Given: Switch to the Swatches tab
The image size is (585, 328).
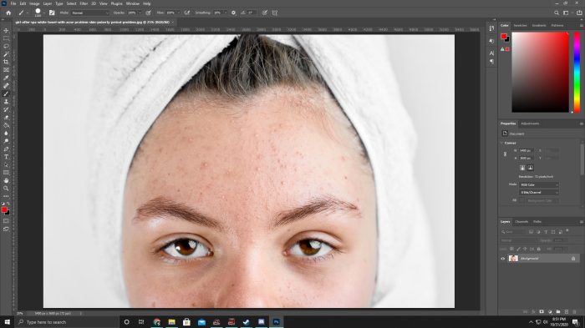Looking at the screenshot, I should pyautogui.click(x=520, y=25).
